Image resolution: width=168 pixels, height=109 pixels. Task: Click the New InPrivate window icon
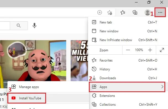(94, 40)
